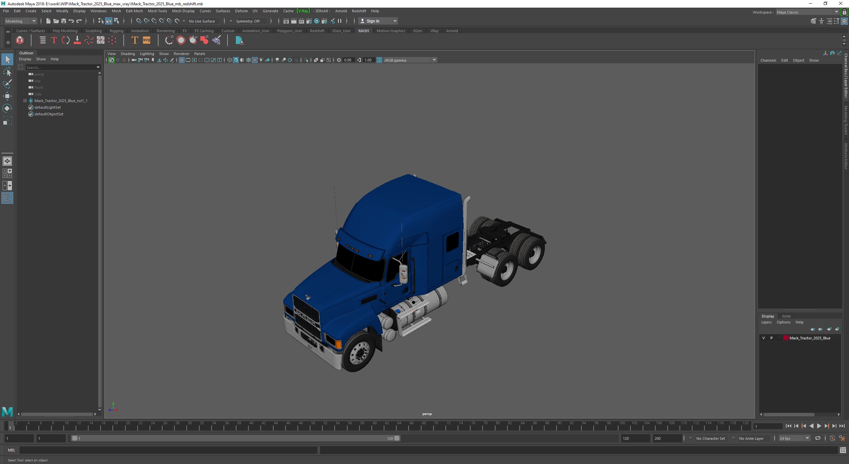Switch to single perspective view layout

[x=7, y=161]
